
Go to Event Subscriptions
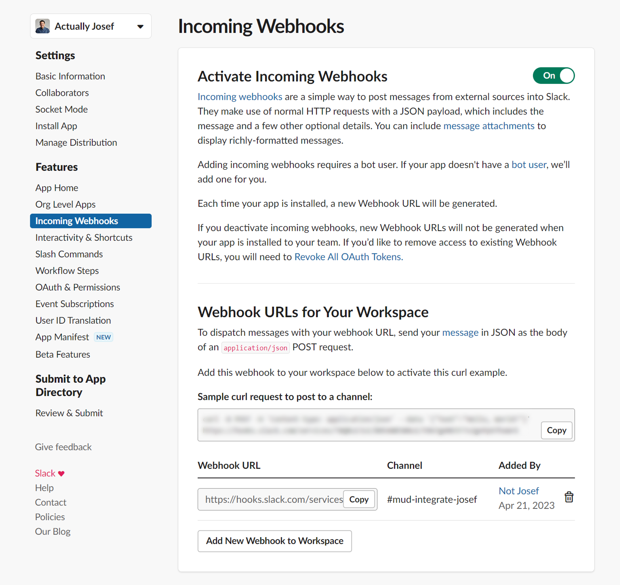click(74, 304)
